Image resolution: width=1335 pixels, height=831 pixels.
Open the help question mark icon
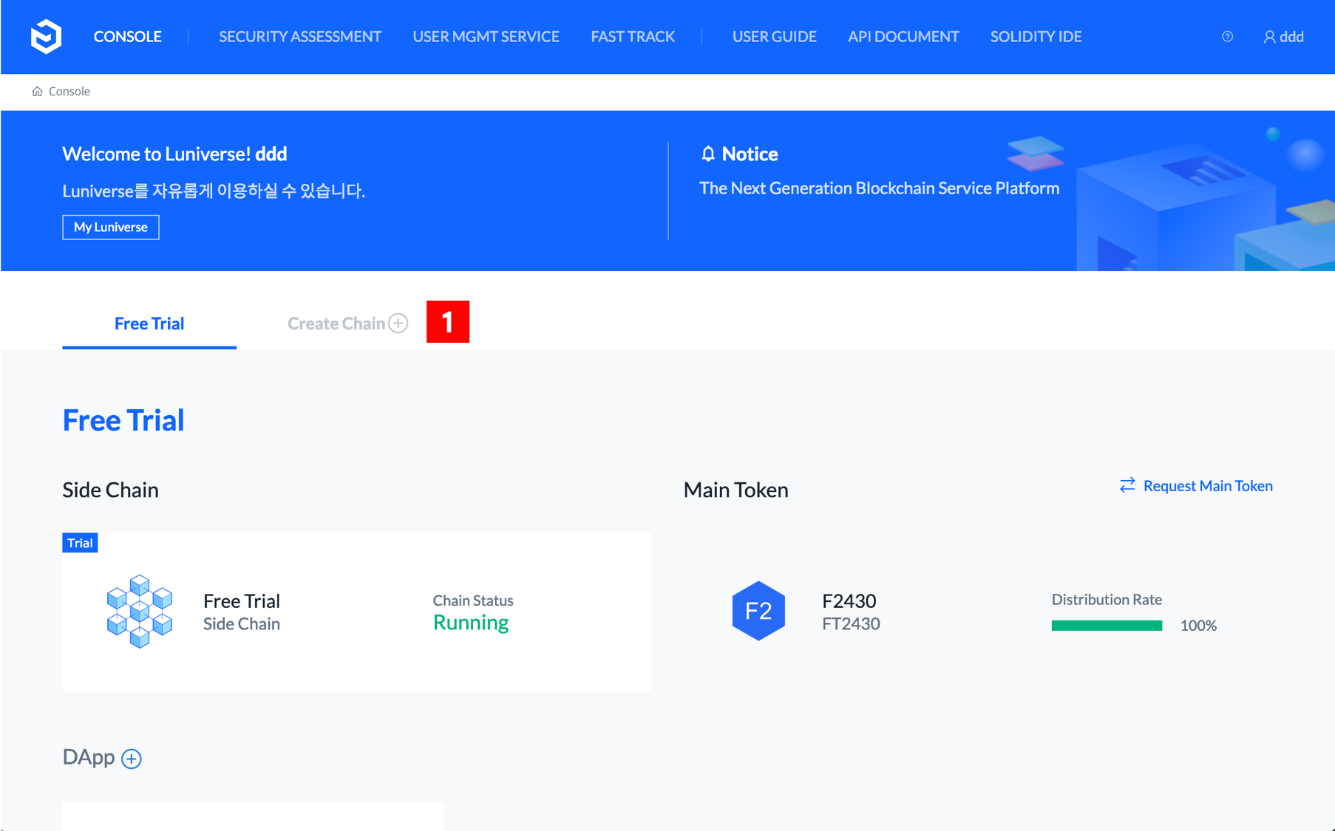pyautogui.click(x=1227, y=36)
